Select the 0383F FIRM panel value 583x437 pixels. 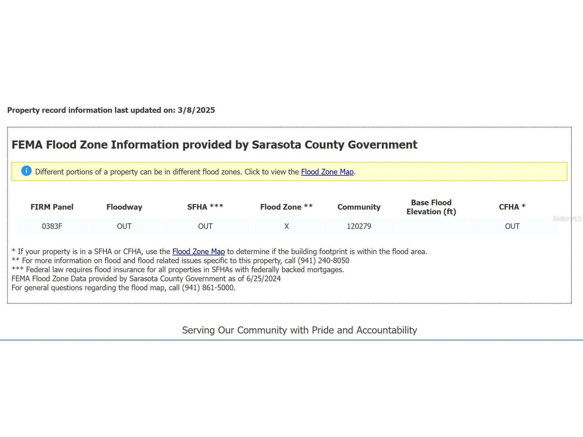(52, 226)
